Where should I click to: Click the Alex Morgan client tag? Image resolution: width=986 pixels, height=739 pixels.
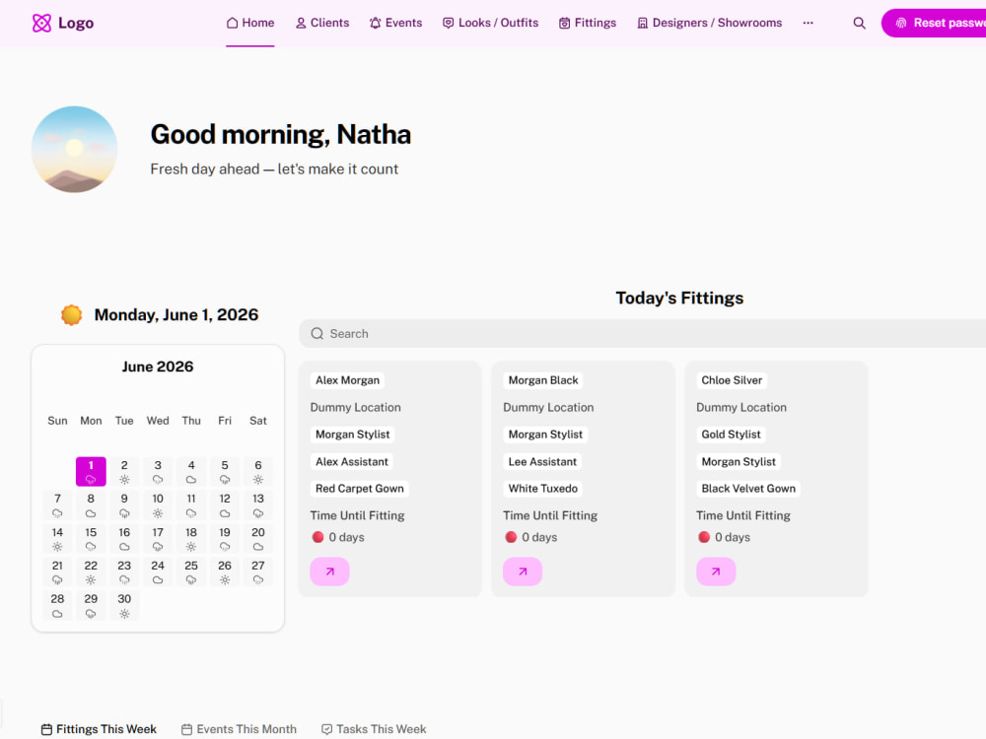coord(347,380)
